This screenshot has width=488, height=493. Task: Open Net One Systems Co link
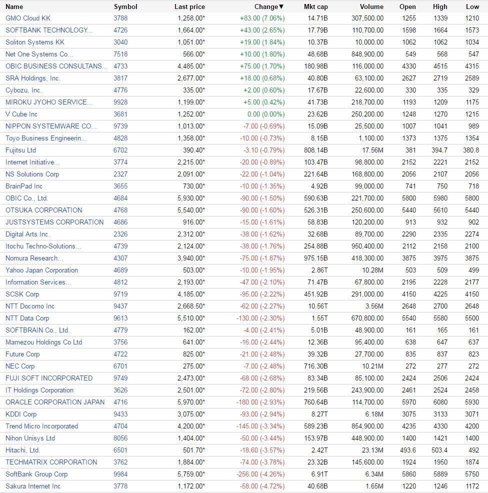tap(39, 54)
